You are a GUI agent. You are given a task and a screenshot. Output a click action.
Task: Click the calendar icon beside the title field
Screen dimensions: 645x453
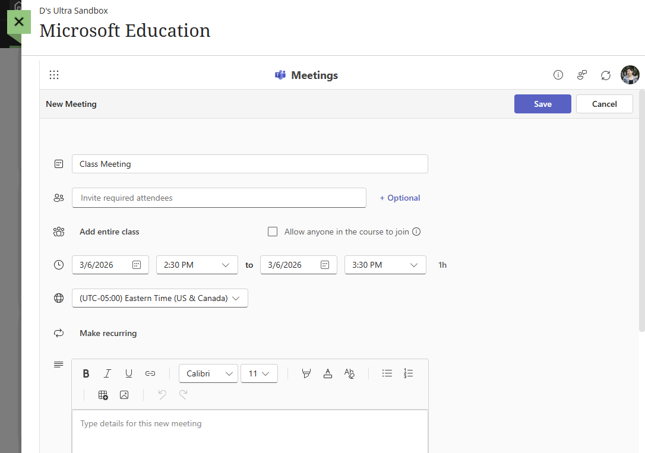point(59,164)
